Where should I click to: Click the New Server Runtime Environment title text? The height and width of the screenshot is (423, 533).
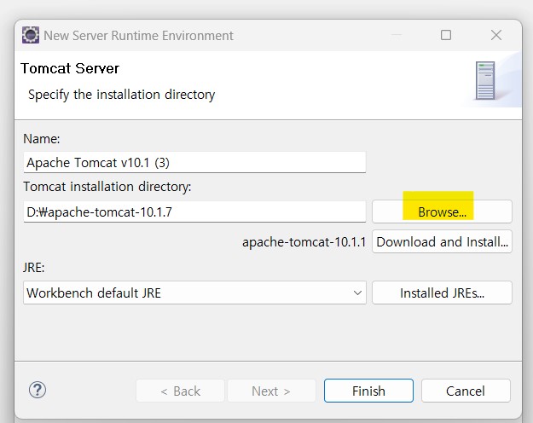(139, 36)
